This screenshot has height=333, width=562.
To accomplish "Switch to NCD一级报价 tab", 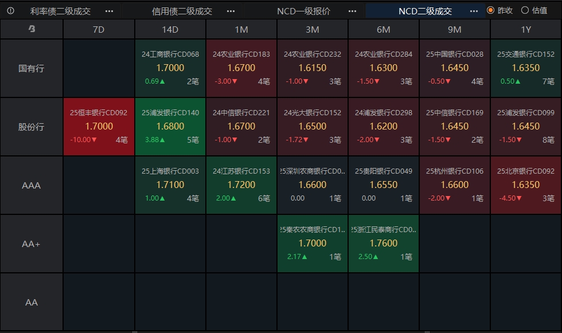I will pos(303,11).
